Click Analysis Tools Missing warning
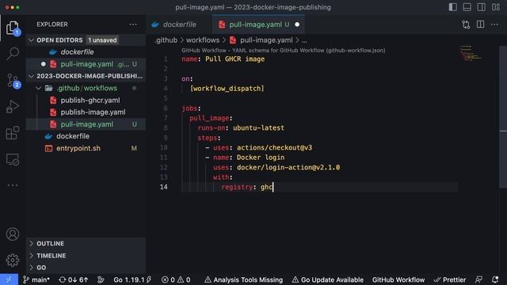The width and height of the screenshot is (507, 285). point(243,279)
